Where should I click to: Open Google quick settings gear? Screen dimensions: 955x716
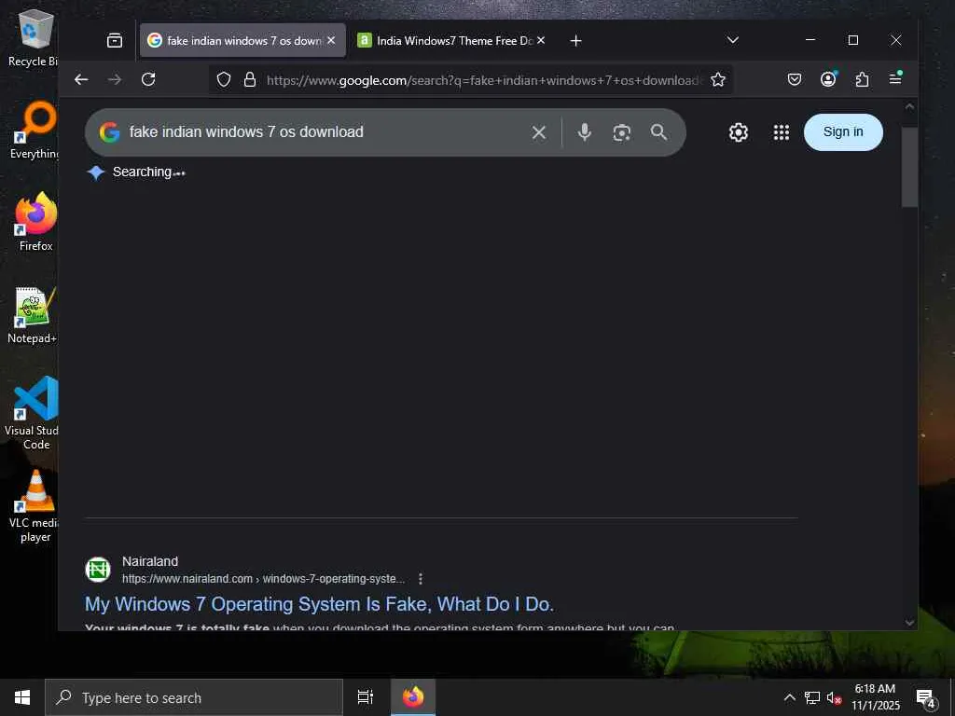click(739, 132)
